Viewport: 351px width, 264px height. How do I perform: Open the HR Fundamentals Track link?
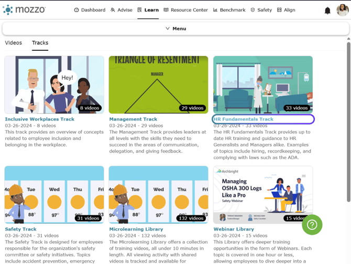(243, 119)
